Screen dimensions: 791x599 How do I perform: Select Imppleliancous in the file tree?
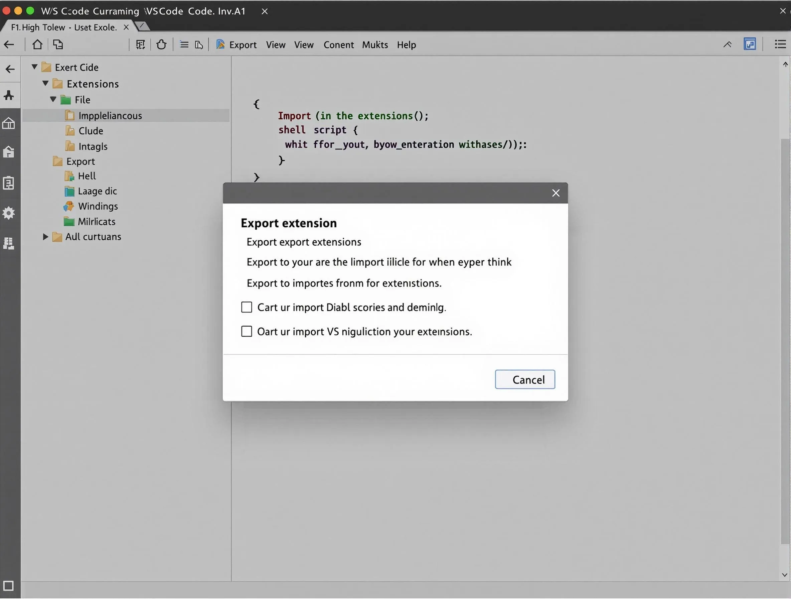tap(126, 116)
